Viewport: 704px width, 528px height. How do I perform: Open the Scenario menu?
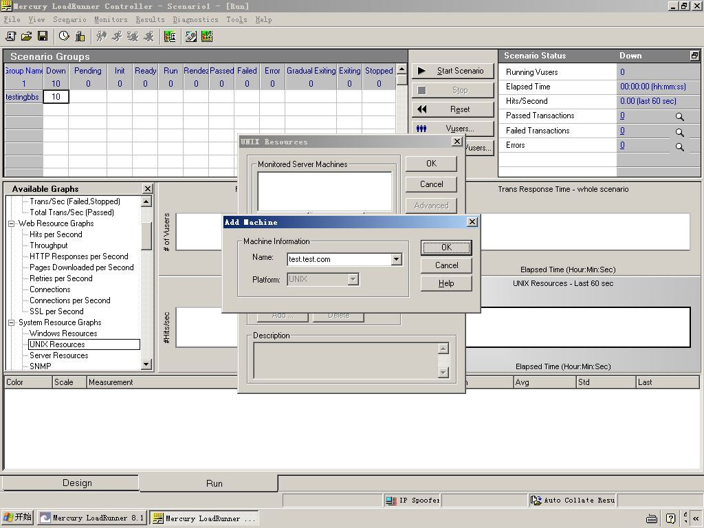(x=69, y=20)
